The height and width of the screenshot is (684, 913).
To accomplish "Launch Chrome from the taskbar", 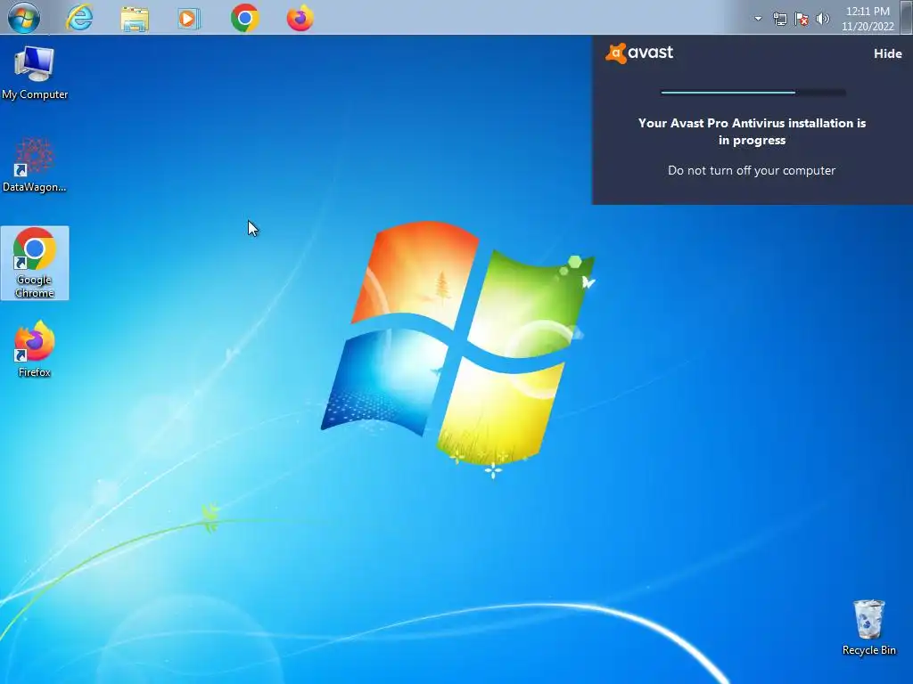I will (x=245, y=18).
